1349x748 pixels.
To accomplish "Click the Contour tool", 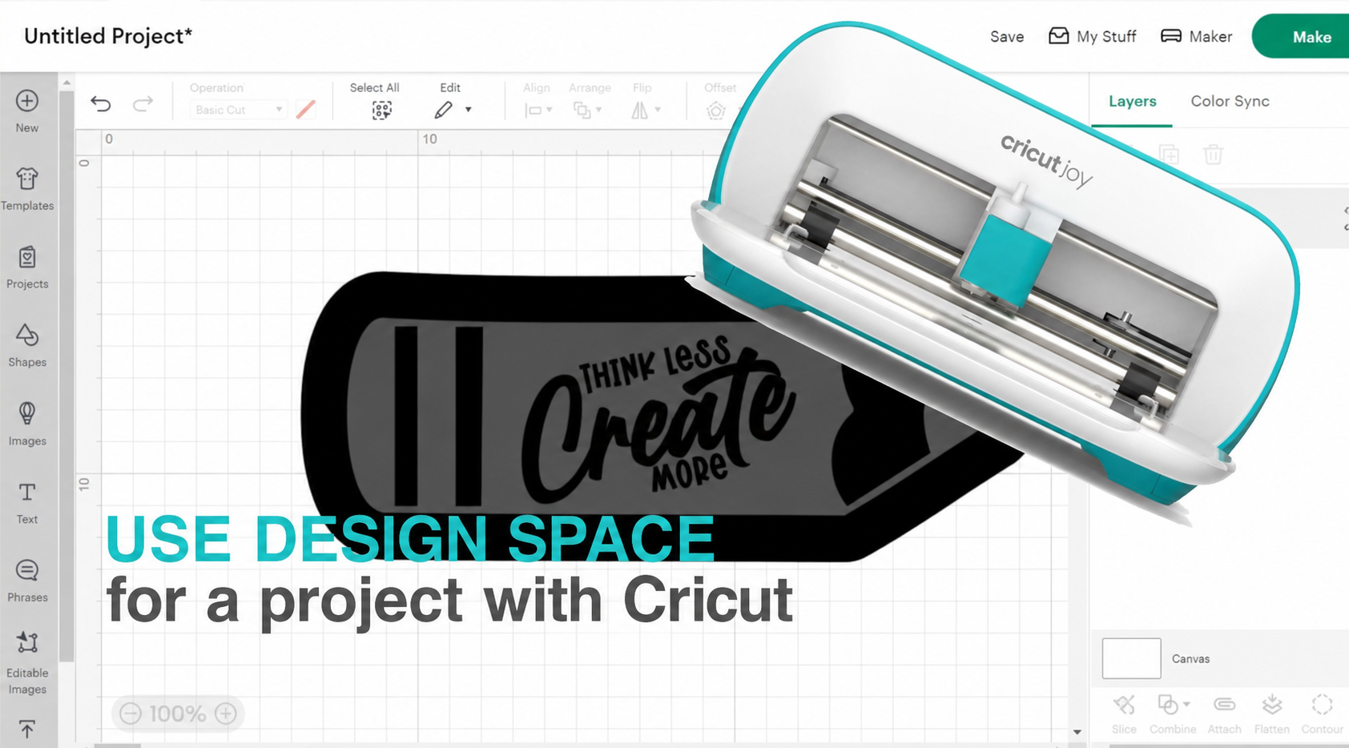I will click(1322, 714).
